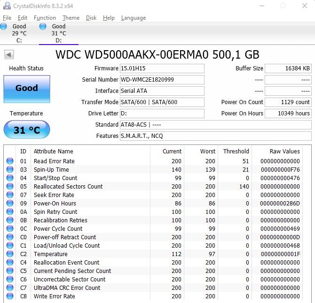Click the status orb for Power-On Hours

pyautogui.click(x=10, y=204)
